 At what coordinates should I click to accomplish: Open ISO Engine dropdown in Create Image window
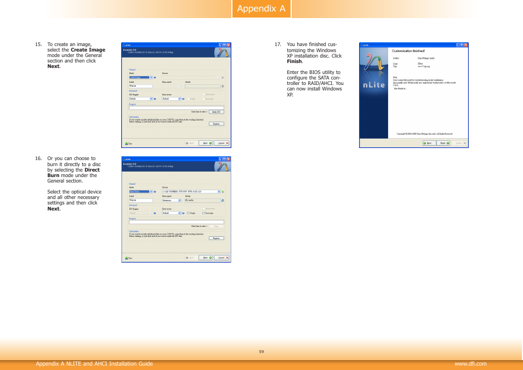coord(141,99)
